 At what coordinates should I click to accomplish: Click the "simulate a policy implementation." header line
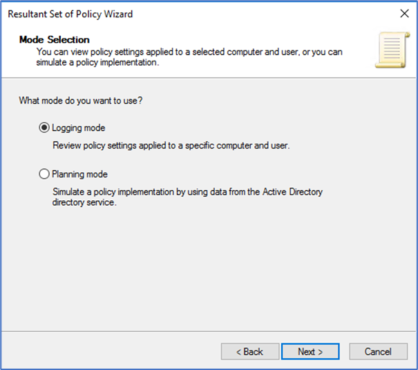[101, 62]
